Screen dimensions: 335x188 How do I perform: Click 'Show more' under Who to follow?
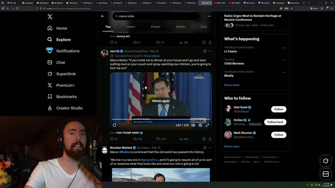pos(232,146)
